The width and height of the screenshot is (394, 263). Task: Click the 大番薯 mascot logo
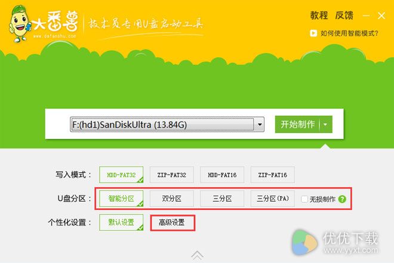(x=20, y=23)
